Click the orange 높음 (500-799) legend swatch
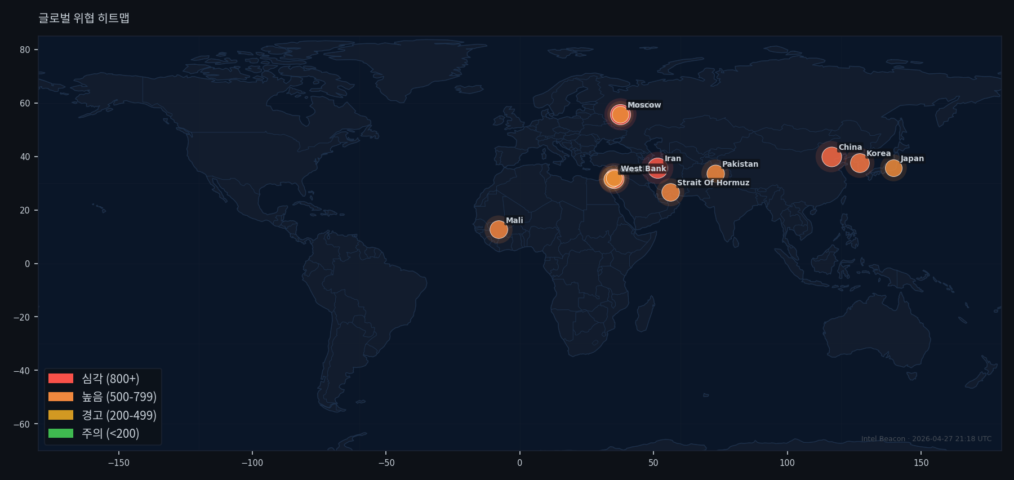Screen dimensions: 1014x480 pyautogui.click(x=61, y=397)
